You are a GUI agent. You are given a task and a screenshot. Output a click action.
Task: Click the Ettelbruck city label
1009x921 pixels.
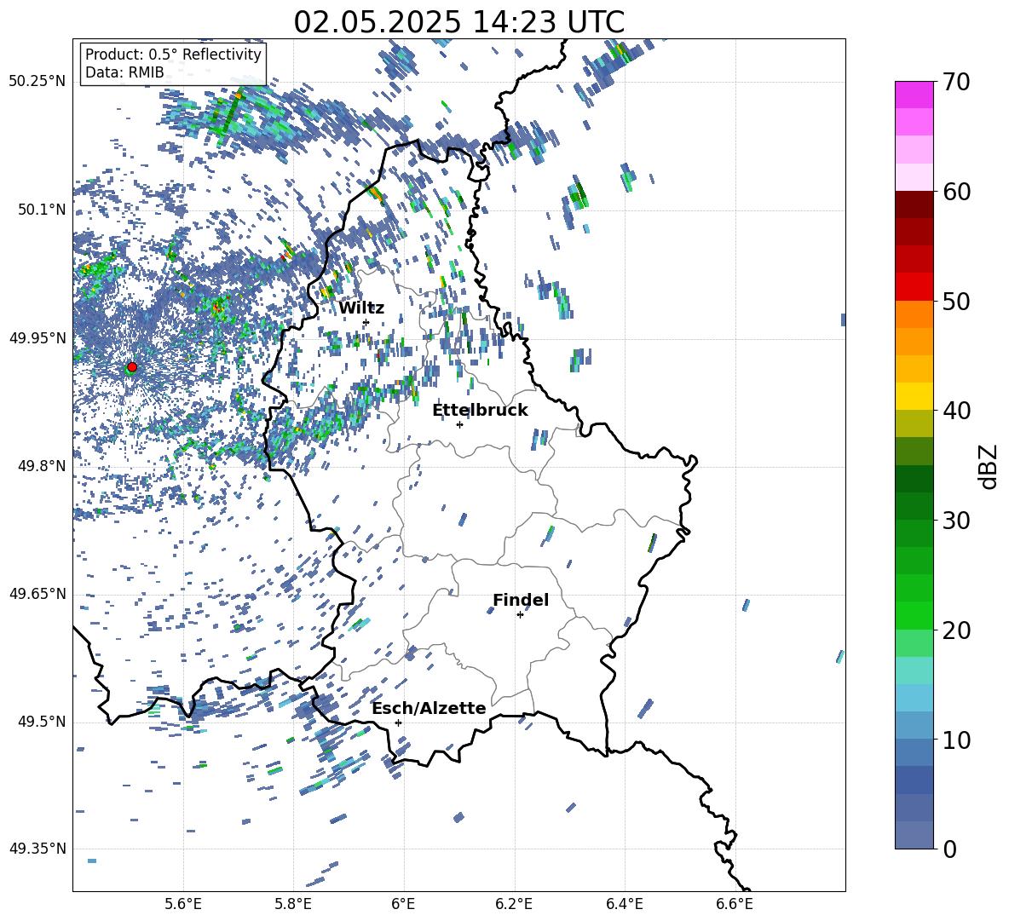480,411
